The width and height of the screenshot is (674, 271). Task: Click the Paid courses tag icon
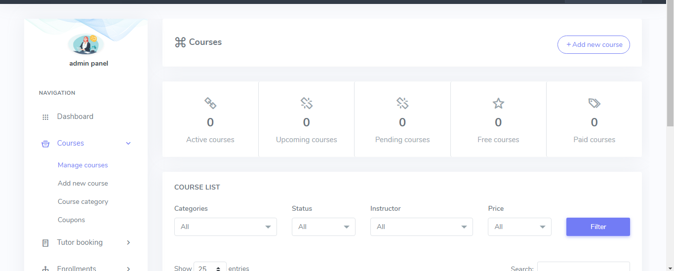click(x=594, y=103)
